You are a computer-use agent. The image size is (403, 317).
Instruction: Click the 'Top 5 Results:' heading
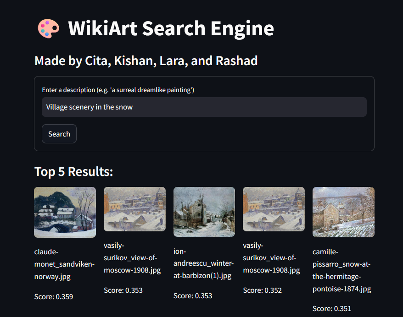(x=73, y=171)
